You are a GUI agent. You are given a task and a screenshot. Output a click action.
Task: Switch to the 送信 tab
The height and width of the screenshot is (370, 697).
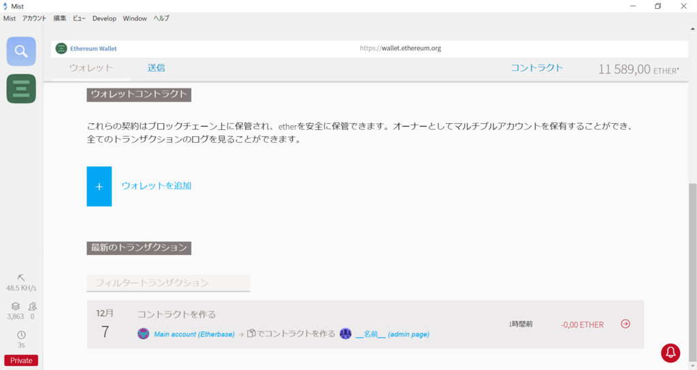pos(157,68)
